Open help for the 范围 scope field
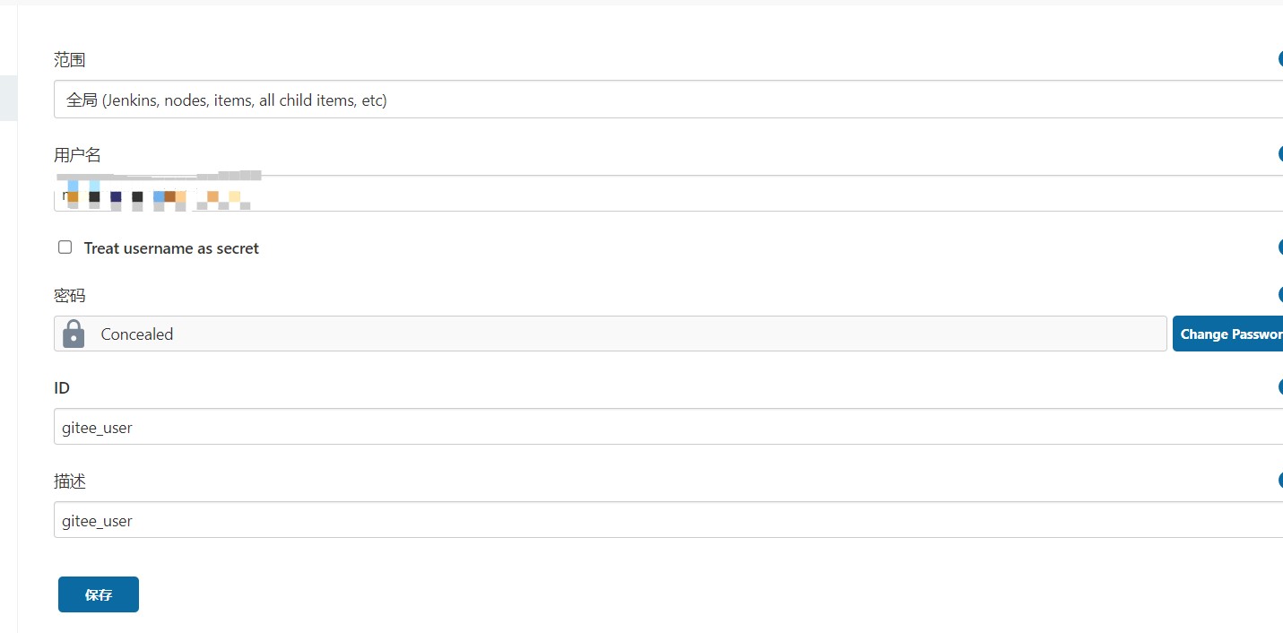Viewport: 1283px width, 633px height. (x=1280, y=58)
